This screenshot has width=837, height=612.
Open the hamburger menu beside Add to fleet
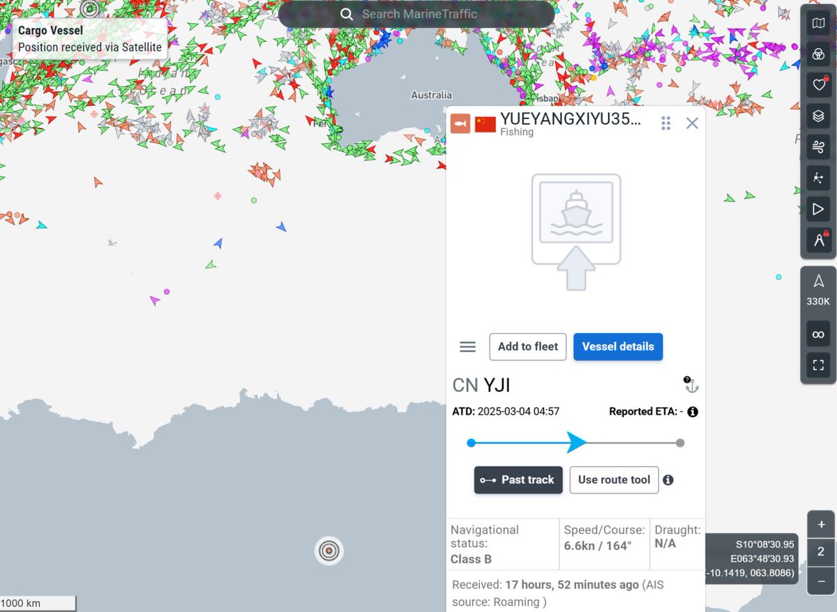coord(467,347)
